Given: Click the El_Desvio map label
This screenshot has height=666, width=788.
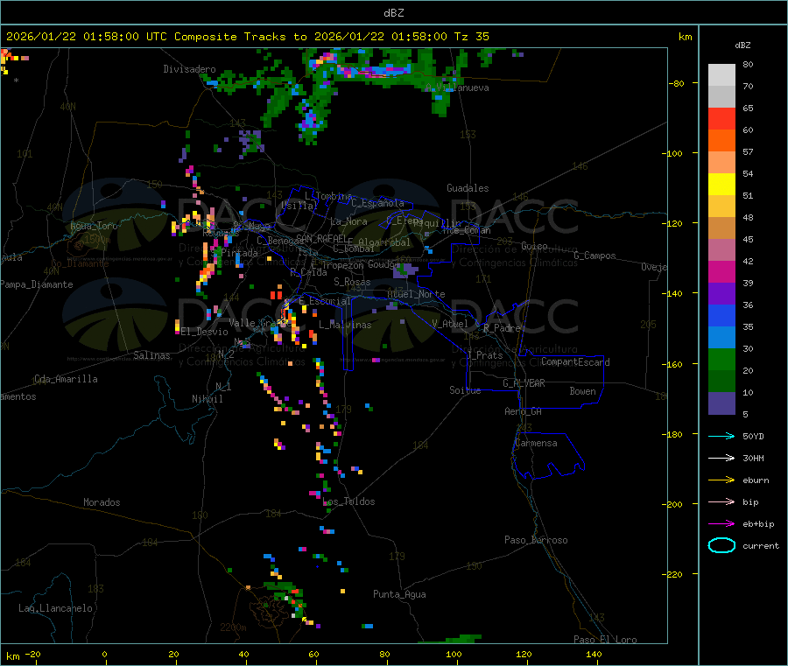Looking at the screenshot, I should 204,332.
